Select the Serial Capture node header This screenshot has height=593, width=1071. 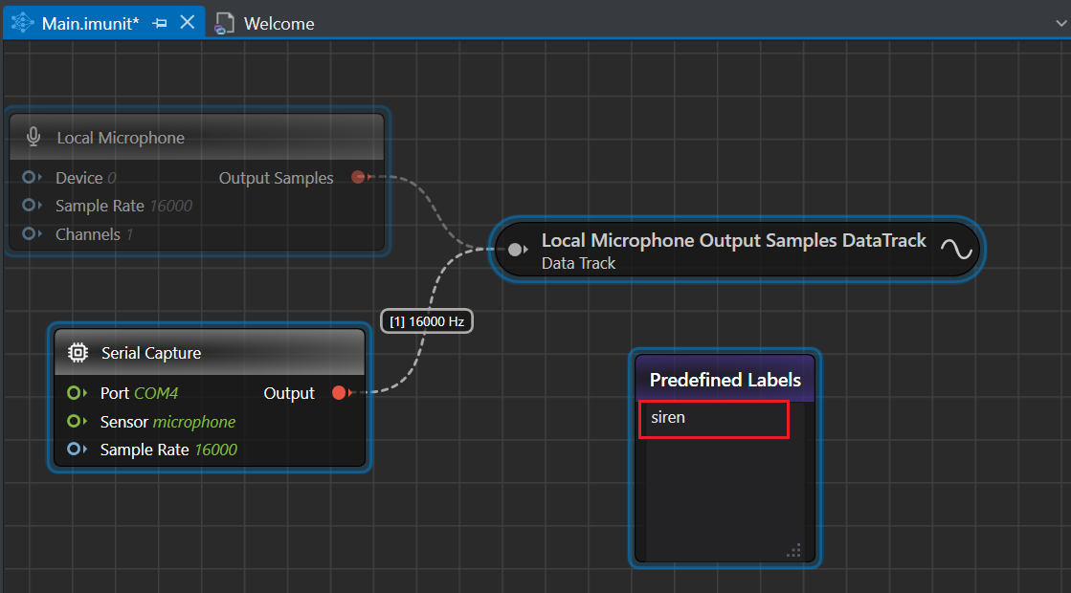pos(210,353)
